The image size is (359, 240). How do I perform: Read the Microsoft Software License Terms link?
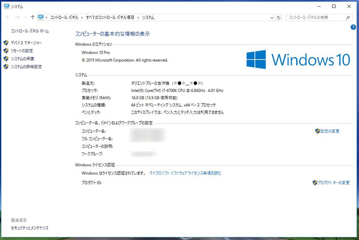coord(185,173)
